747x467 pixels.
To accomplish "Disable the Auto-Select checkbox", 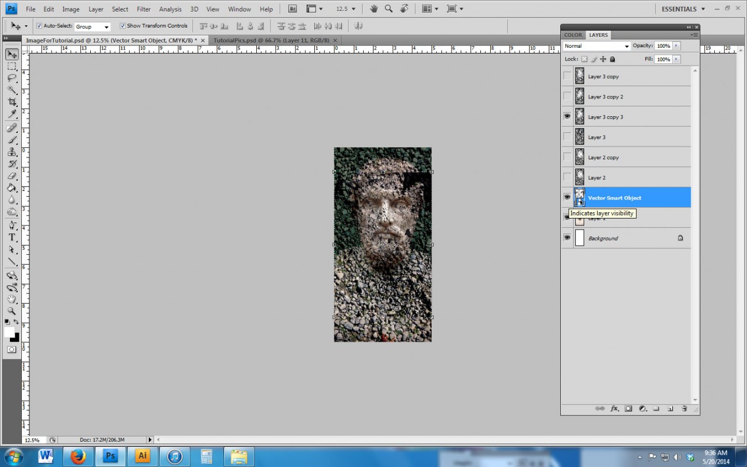I will [39, 26].
